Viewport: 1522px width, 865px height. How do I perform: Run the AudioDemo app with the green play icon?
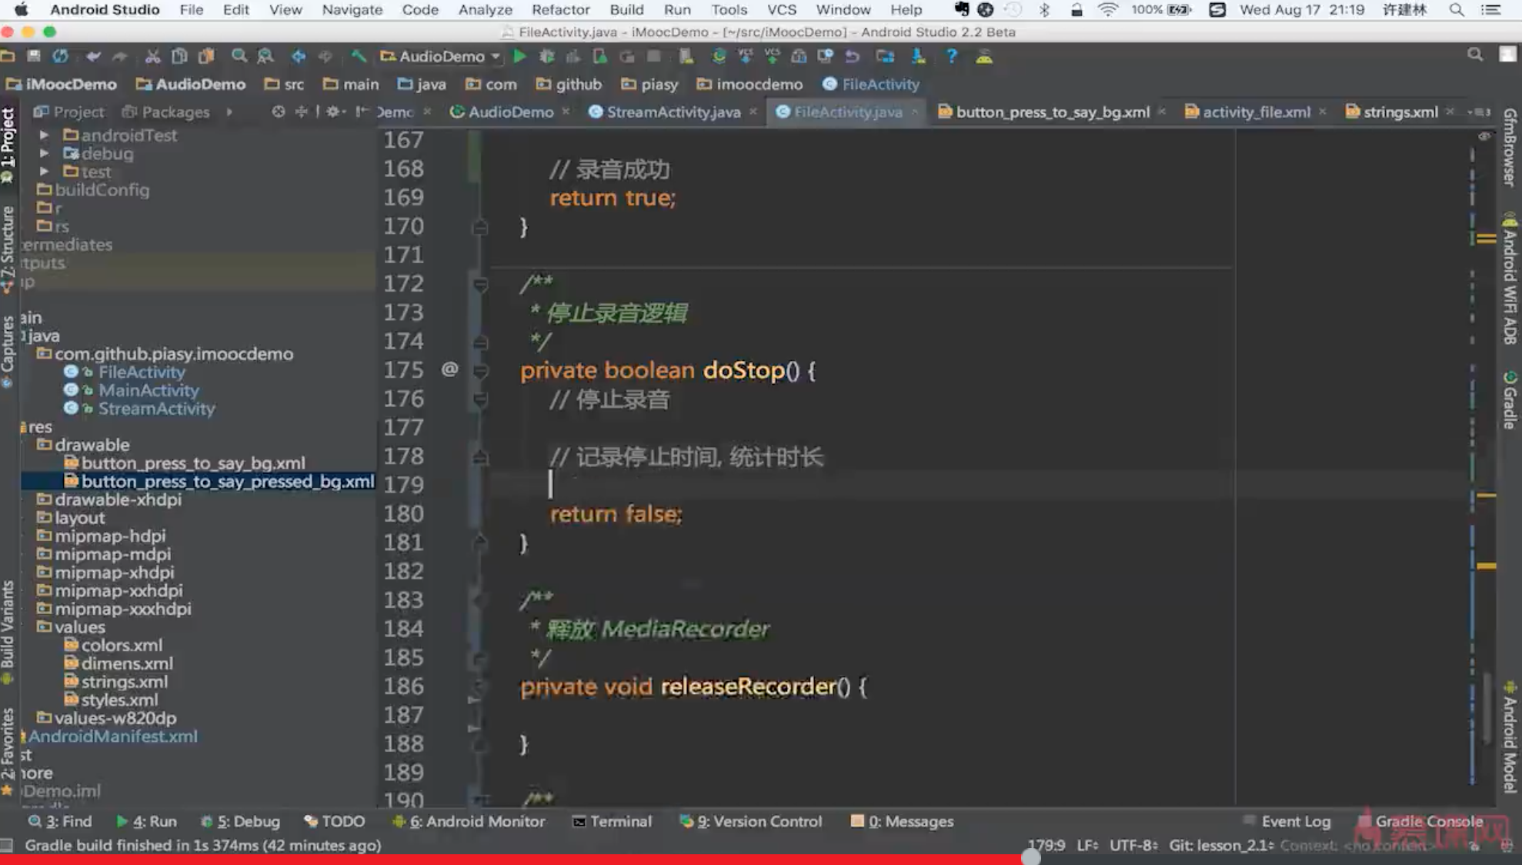pyautogui.click(x=519, y=56)
